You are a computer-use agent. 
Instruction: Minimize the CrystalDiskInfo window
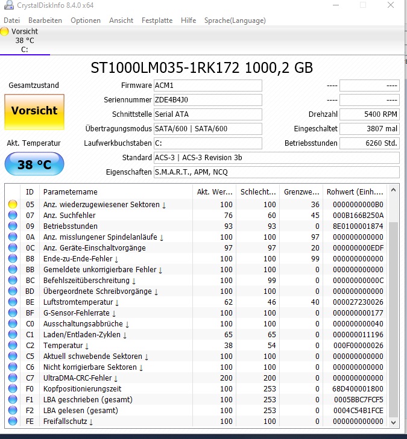(x=335, y=5)
